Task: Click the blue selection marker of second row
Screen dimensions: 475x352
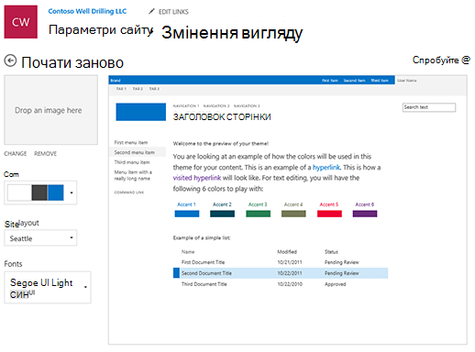Action: pyautogui.click(x=176, y=273)
